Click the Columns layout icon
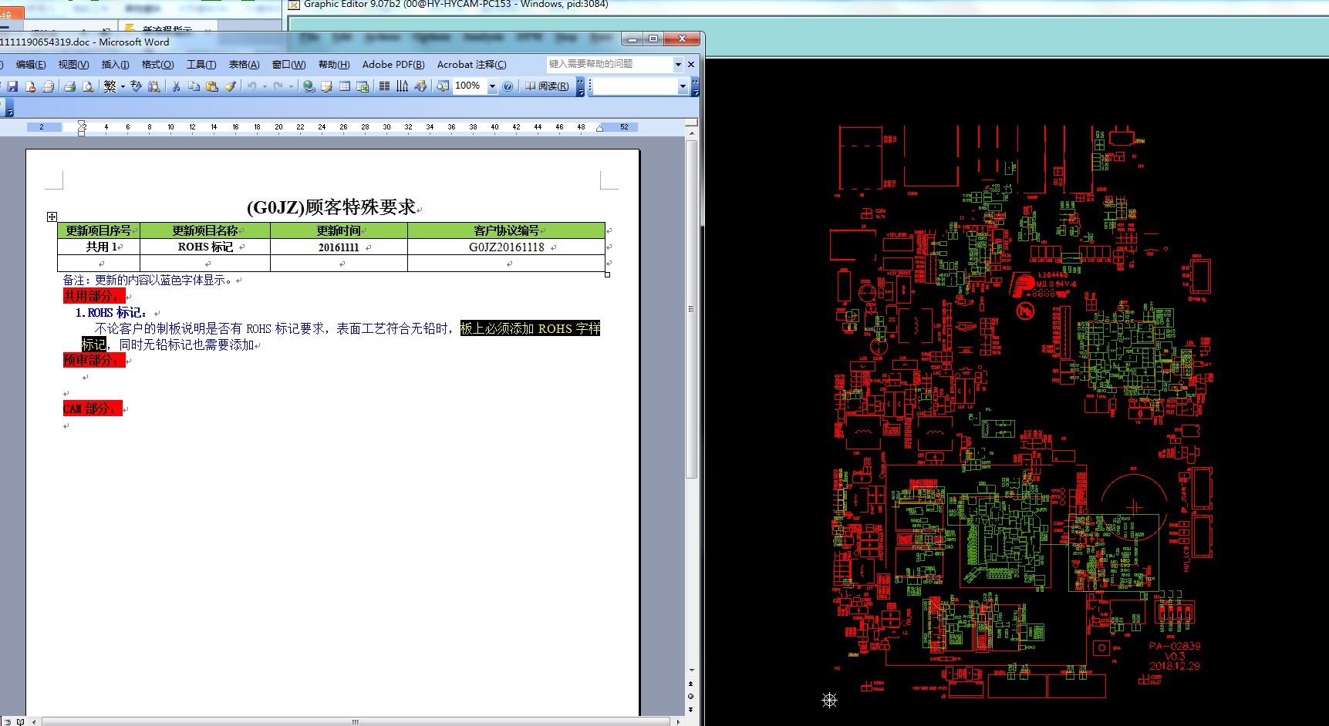1329x726 pixels. pos(384,86)
